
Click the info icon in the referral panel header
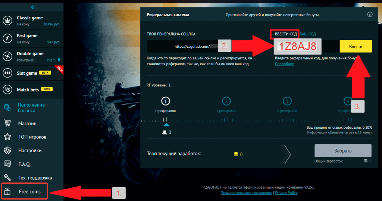[x=370, y=15]
